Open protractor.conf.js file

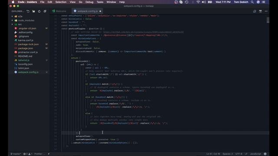coord(28,52)
